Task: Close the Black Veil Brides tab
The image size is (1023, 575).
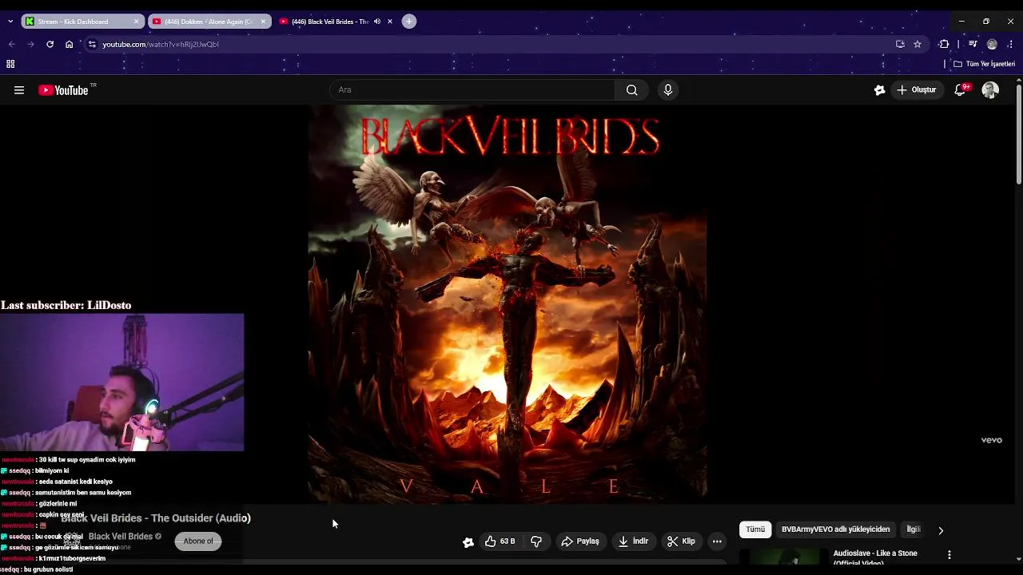Action: [x=390, y=22]
